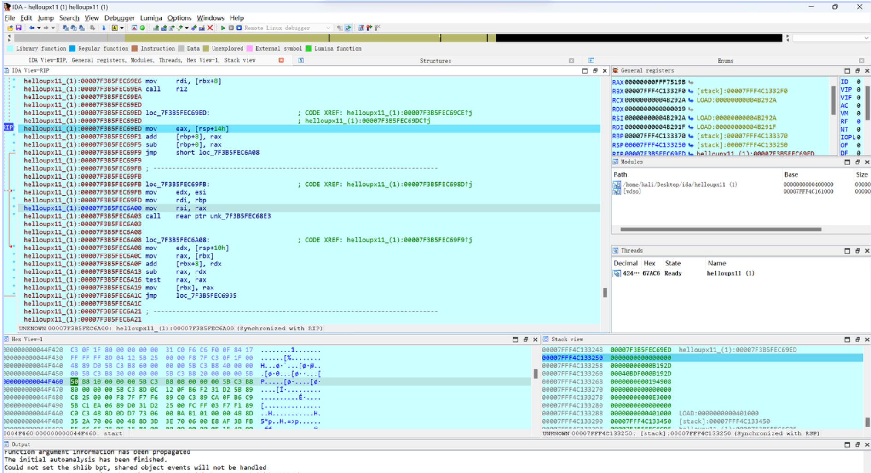Viewport: 871px width, 473px height.
Task: Open the top-right empty combo box
Action: 831,38
